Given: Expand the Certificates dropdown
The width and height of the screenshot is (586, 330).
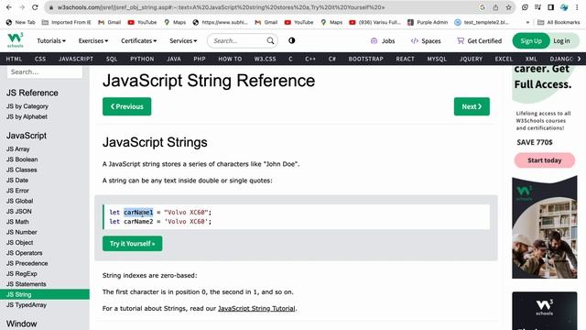Looking at the screenshot, I should tap(138, 40).
